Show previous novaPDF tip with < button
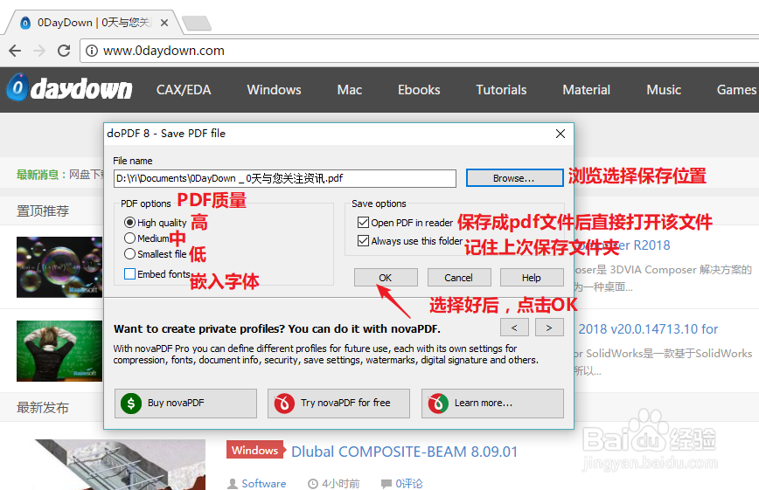The width and height of the screenshot is (759, 490). [x=514, y=328]
